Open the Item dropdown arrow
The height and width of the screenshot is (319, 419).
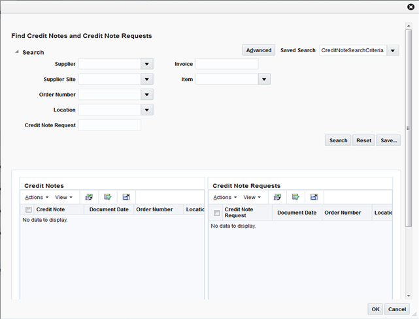(x=264, y=79)
